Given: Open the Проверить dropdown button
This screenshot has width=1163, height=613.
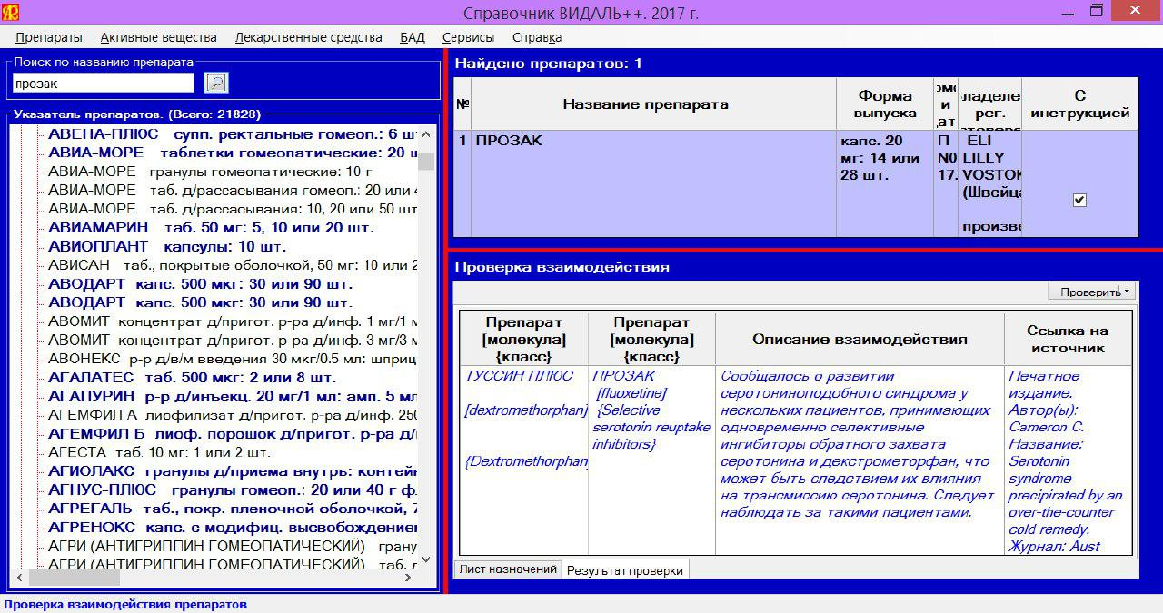Looking at the screenshot, I should (x=1090, y=292).
